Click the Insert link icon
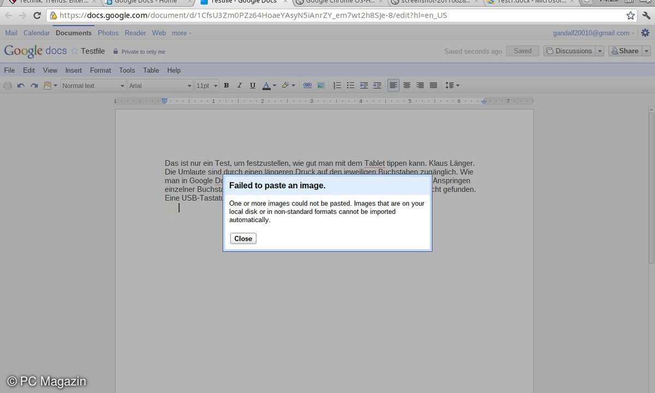655x393 pixels. tap(307, 86)
